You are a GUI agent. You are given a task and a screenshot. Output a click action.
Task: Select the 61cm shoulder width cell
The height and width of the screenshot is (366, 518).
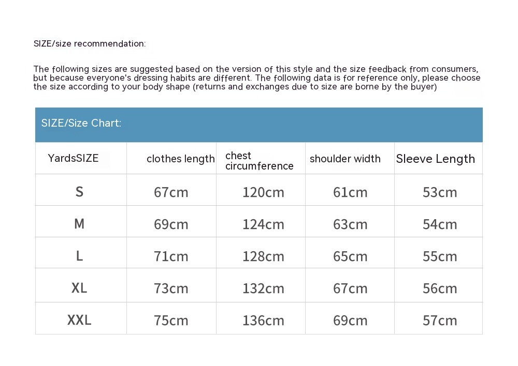click(x=350, y=192)
